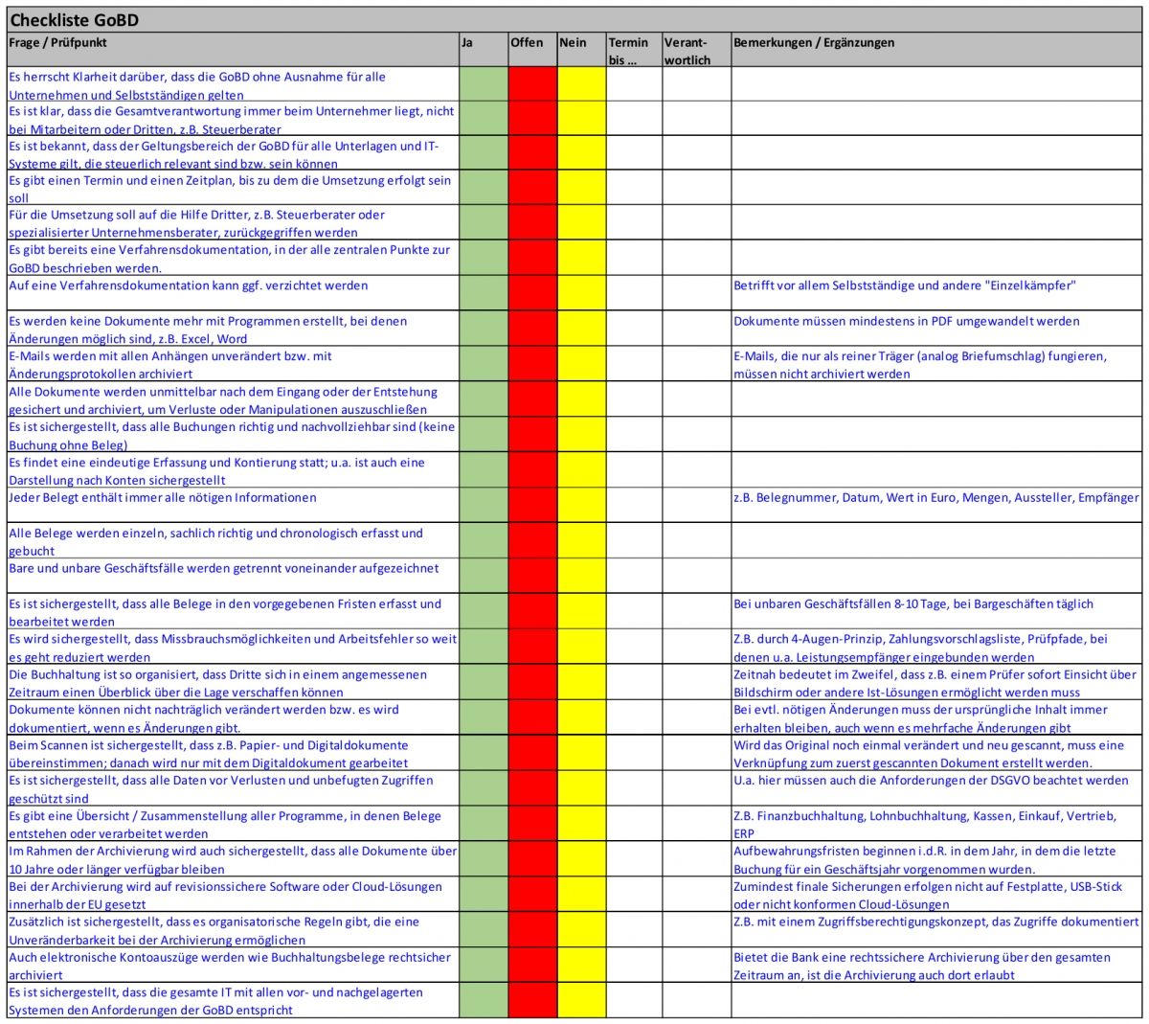Click yellow Nein cell in the 'Jeder Belegt' row

click(x=581, y=505)
